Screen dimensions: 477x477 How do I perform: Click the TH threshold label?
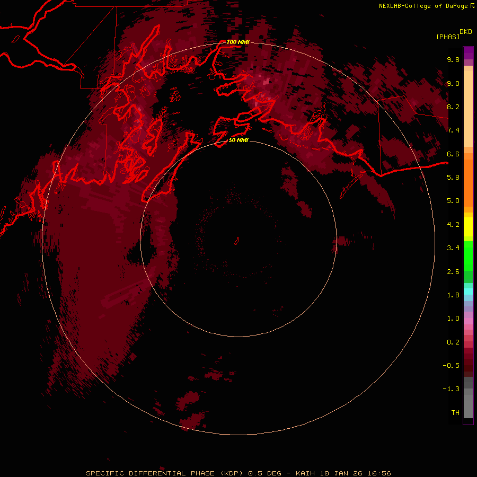tap(455, 413)
